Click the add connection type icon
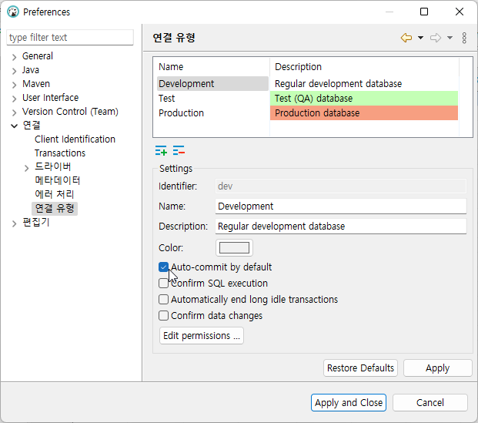The image size is (478, 423). pyautogui.click(x=161, y=150)
